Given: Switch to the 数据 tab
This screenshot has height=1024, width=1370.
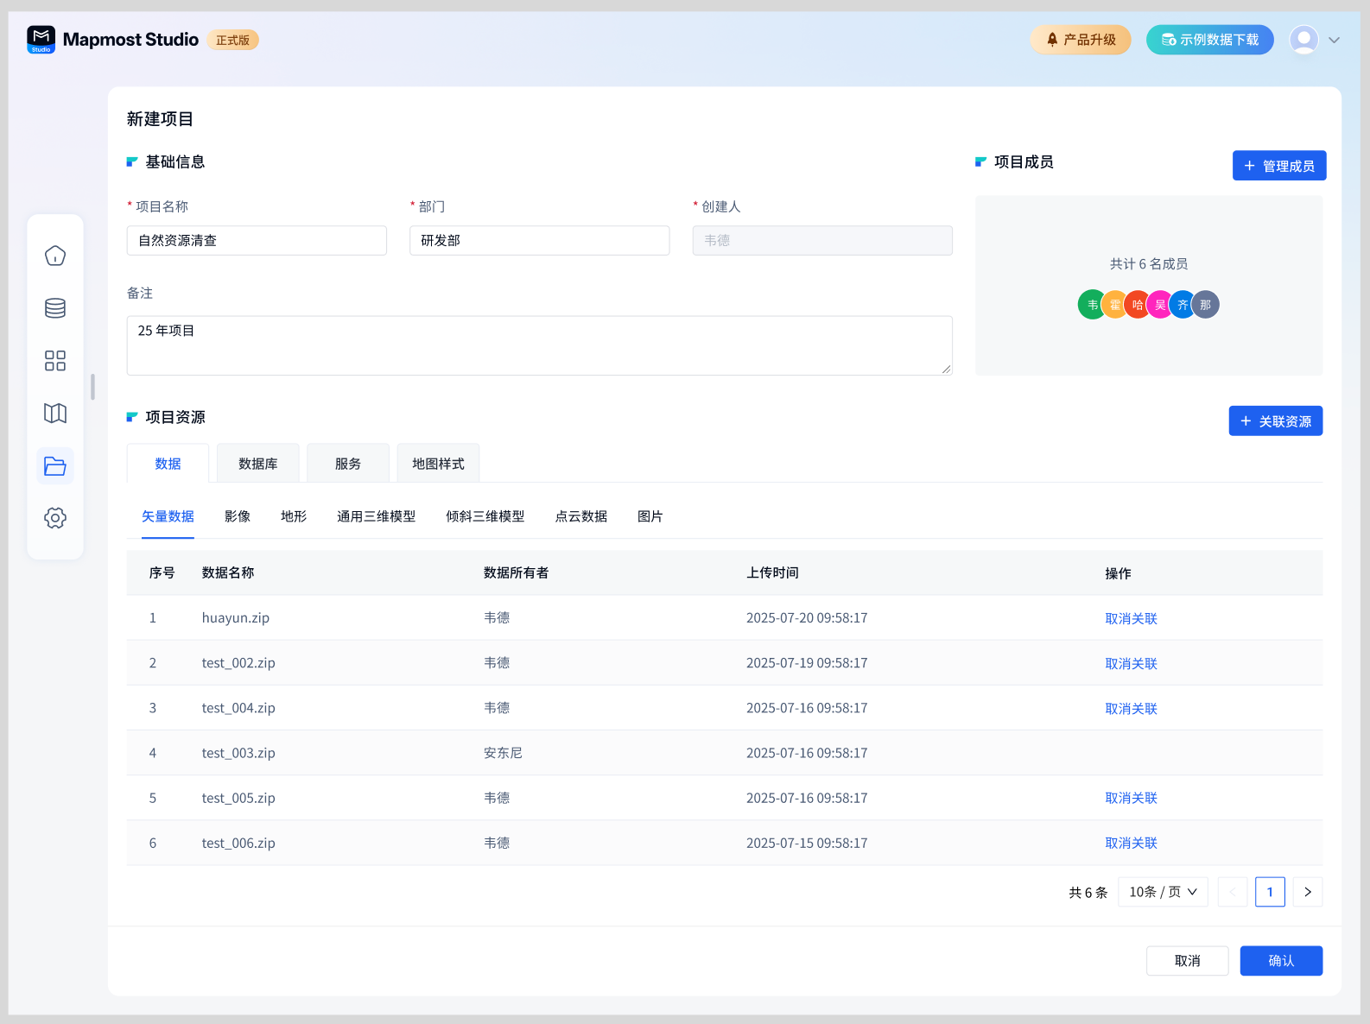Looking at the screenshot, I should point(168,464).
